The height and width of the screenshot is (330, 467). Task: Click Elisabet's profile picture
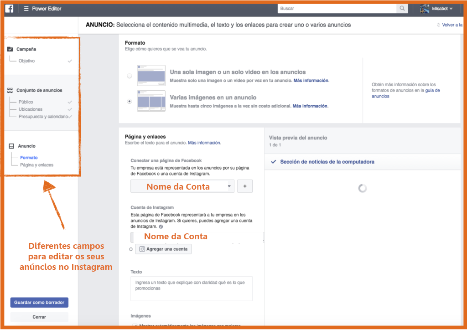point(425,9)
